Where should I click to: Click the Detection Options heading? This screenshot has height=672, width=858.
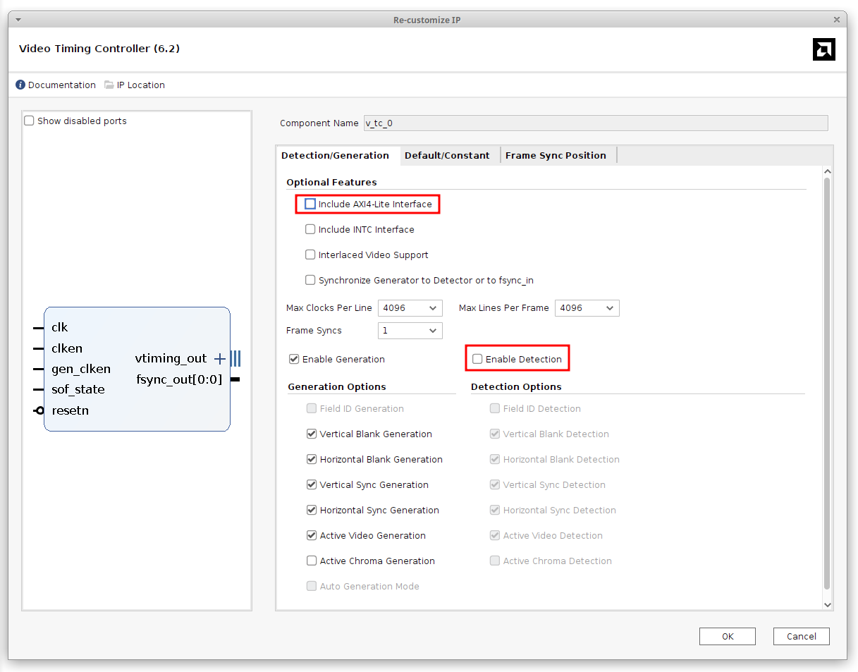click(x=516, y=386)
